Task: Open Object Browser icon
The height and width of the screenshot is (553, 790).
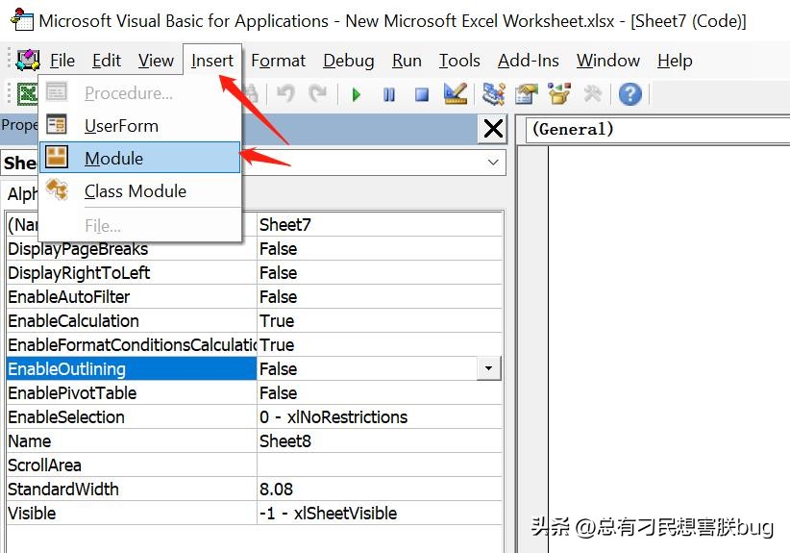Action: [x=559, y=93]
